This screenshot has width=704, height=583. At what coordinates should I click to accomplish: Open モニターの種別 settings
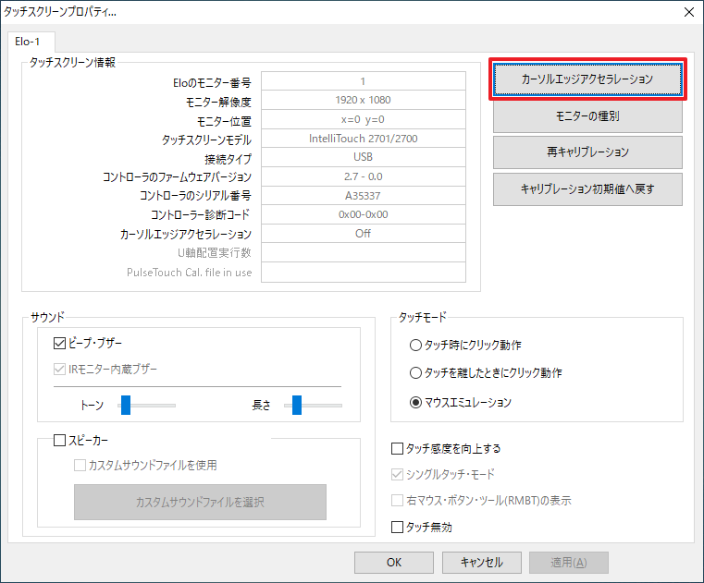[x=587, y=116]
